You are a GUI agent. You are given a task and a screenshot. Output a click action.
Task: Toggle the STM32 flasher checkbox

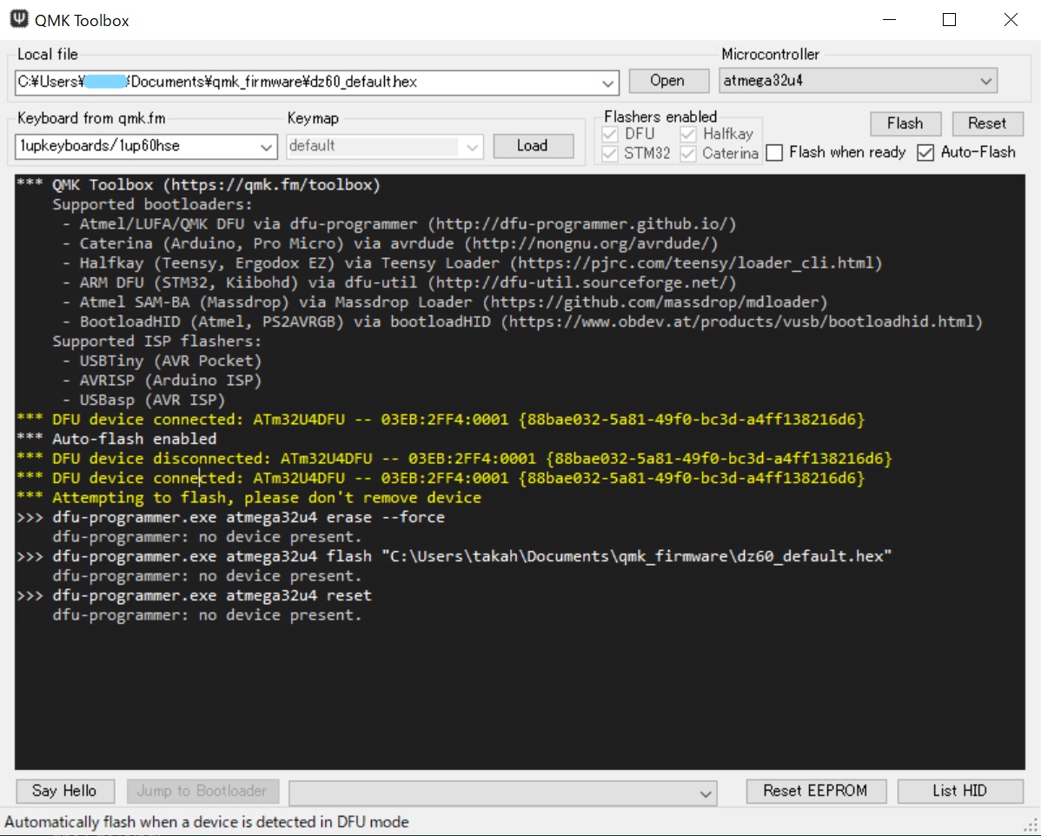tap(609, 154)
